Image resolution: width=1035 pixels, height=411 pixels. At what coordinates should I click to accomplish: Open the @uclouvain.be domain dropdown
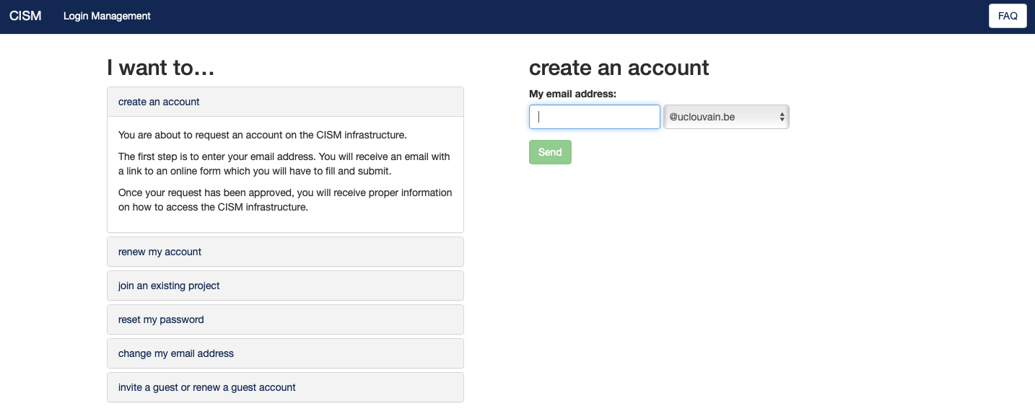726,117
